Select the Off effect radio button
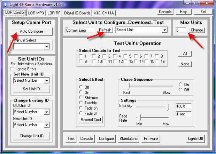This screenshot has height=154, width=216. (81, 87)
